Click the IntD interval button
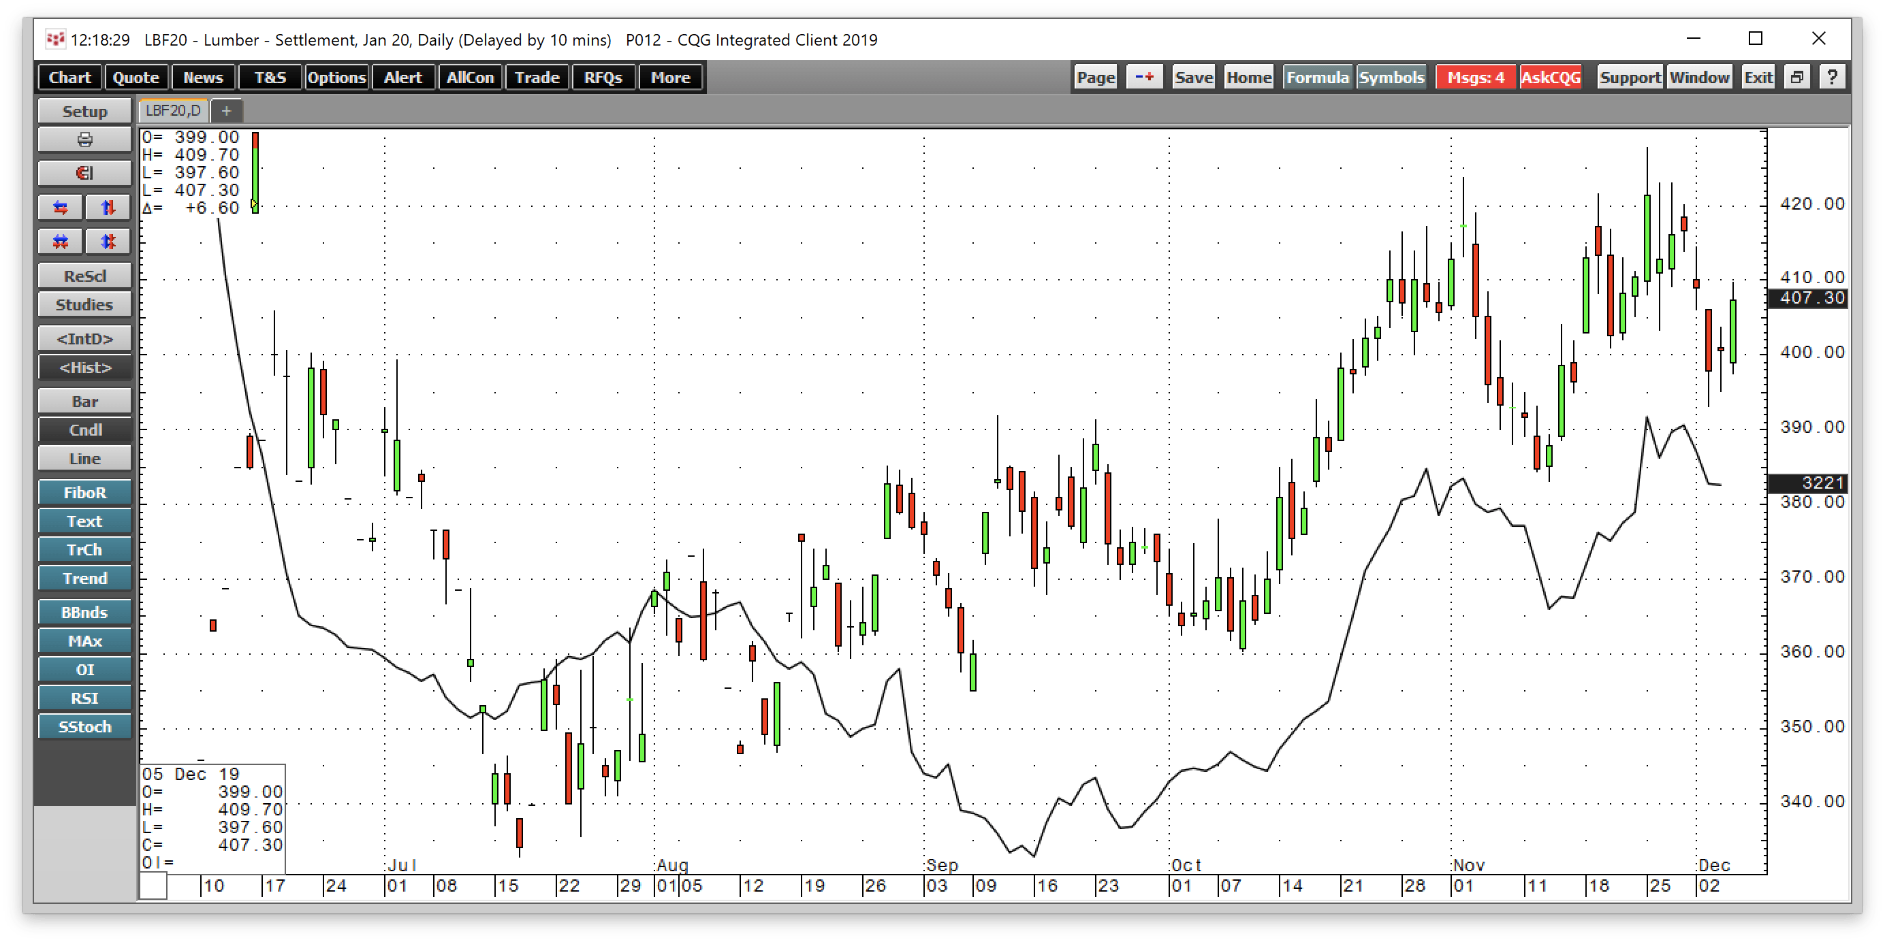The width and height of the screenshot is (1885, 942). pyautogui.click(x=84, y=339)
